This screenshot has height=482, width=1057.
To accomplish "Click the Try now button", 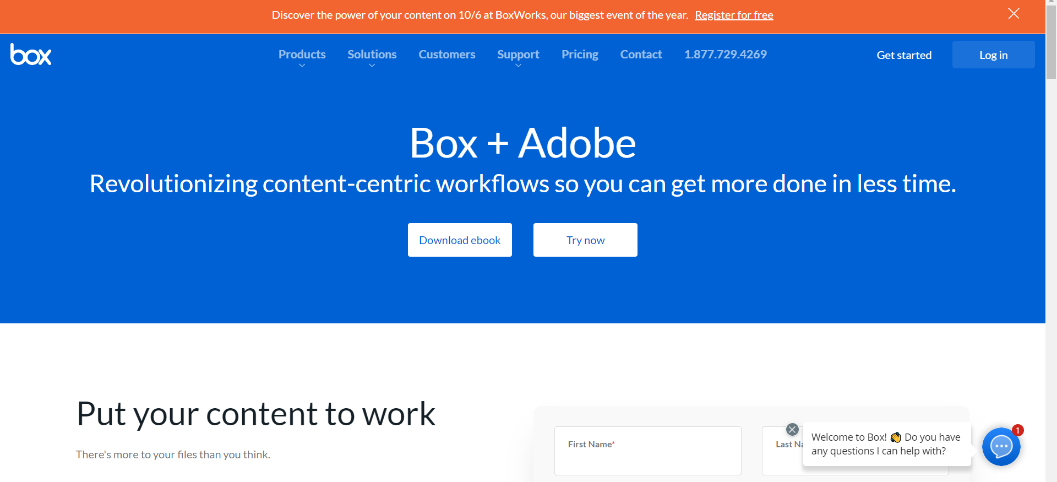I will (585, 240).
